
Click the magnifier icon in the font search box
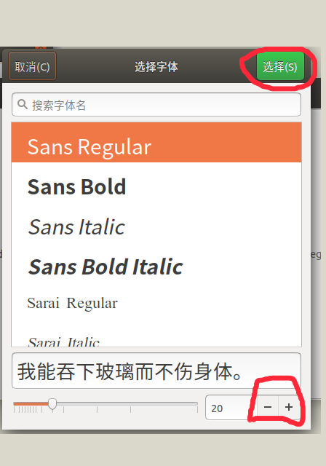[x=23, y=104]
